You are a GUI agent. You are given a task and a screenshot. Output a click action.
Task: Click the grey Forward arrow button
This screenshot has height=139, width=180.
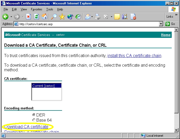(17, 17)
